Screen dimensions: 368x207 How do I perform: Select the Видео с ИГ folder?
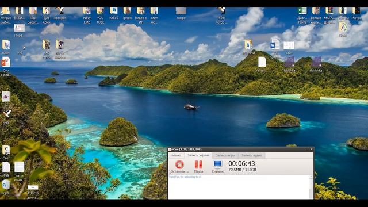coord(141,16)
